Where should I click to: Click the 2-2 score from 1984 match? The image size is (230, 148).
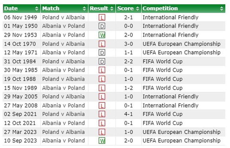tap(128, 61)
